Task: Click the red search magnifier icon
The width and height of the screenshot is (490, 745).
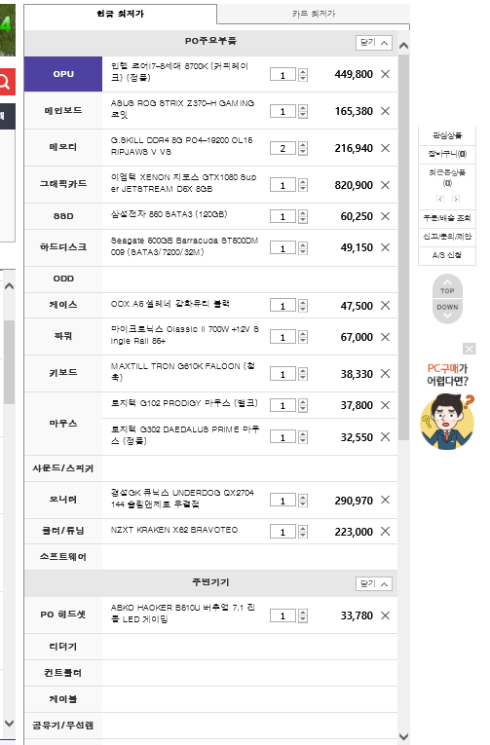Action: (6, 82)
